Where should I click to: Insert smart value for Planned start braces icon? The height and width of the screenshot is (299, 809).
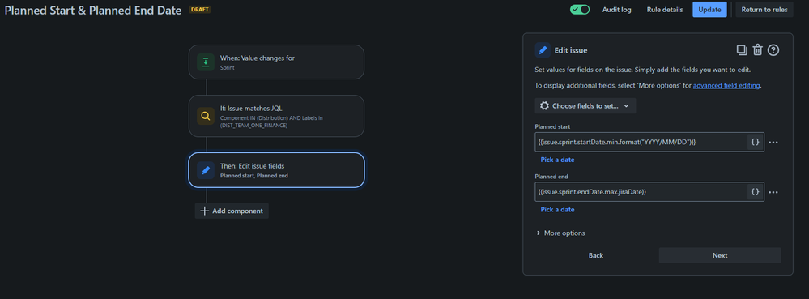[x=756, y=142]
